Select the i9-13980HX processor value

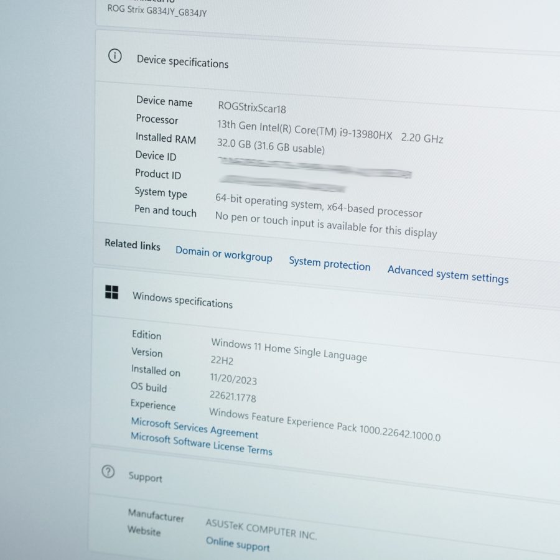point(330,131)
